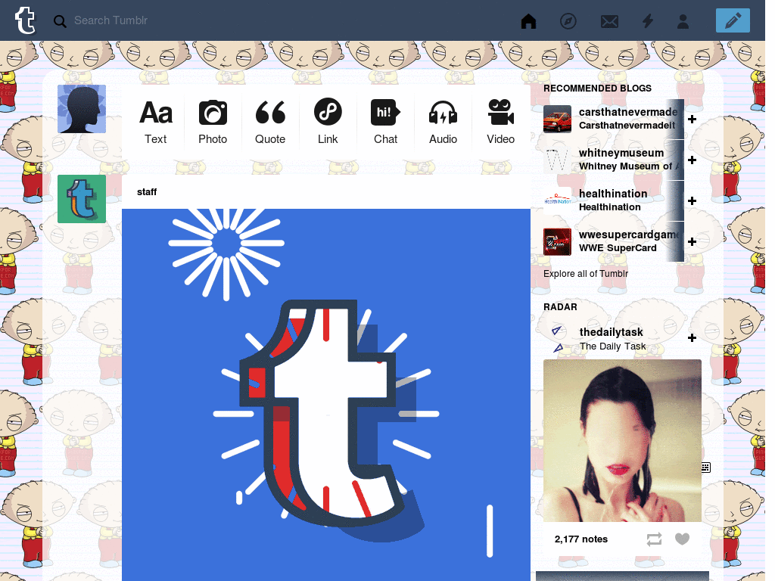
Task: Open the staff Tumblr logo post image
Action: coord(325,395)
